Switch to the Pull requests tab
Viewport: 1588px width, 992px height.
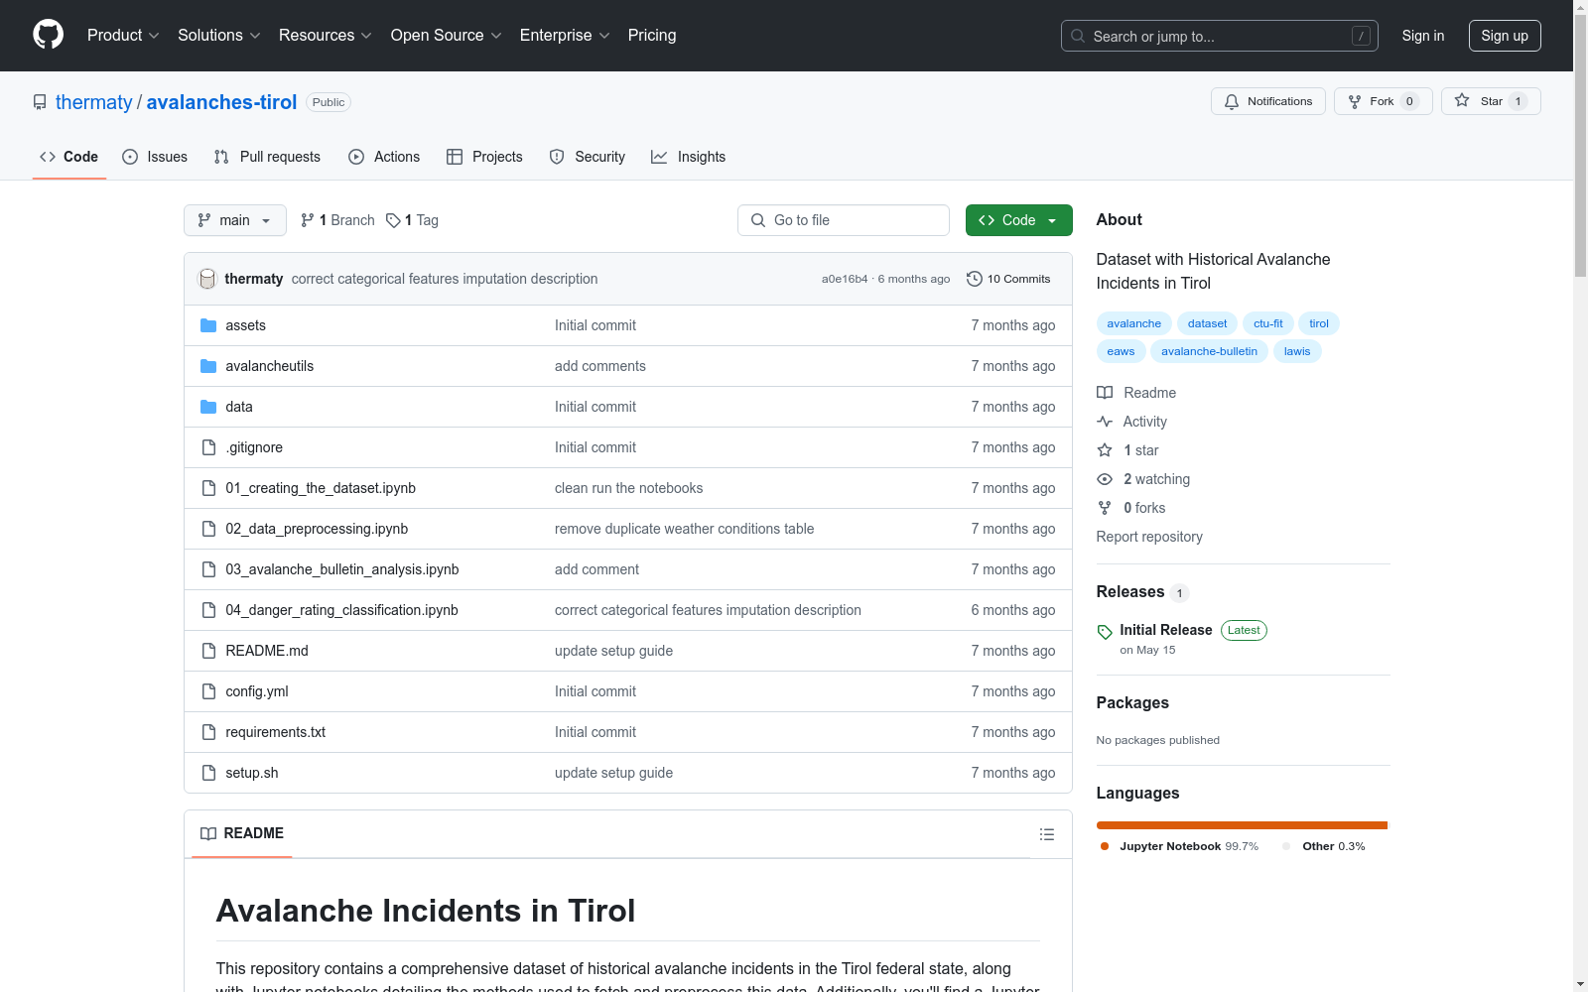coord(267,157)
